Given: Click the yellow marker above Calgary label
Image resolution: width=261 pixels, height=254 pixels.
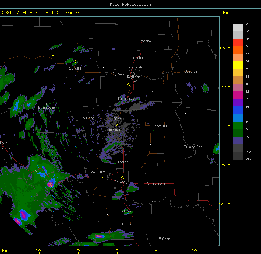Looking at the screenshot, I should tap(123, 178).
